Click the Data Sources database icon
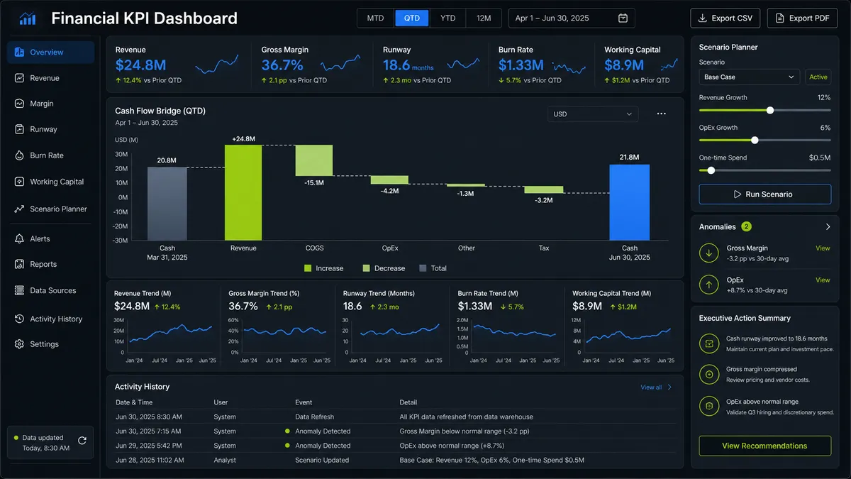 [x=19, y=290]
